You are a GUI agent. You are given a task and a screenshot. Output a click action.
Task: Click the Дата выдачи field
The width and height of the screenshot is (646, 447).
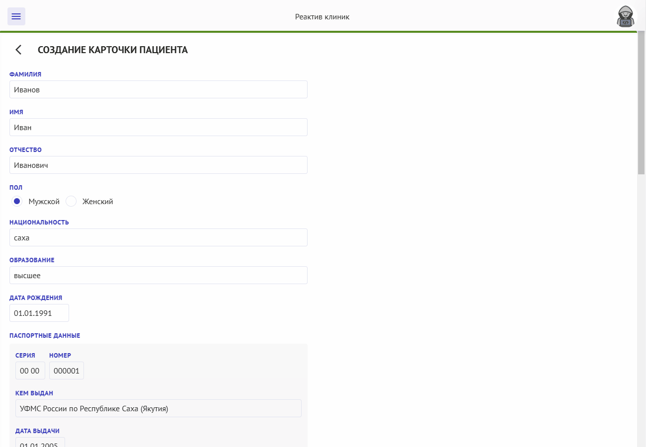(x=40, y=442)
